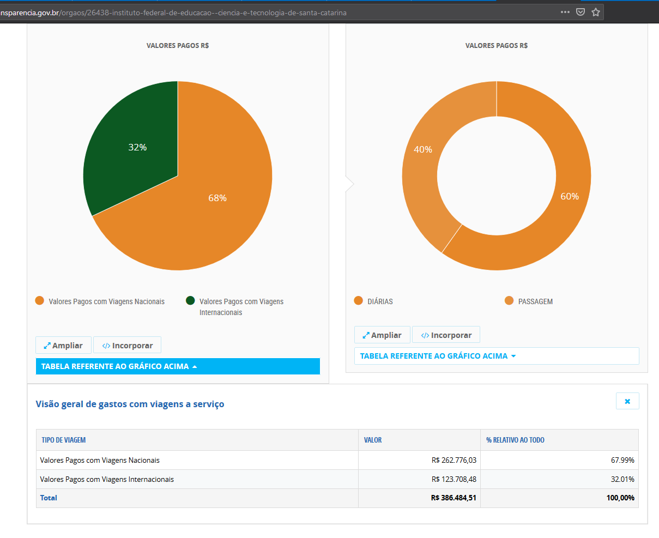Click Incorporar under the left pie chart

pos(127,345)
